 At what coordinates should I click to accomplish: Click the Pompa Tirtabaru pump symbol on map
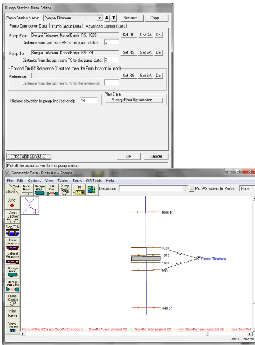(198, 258)
